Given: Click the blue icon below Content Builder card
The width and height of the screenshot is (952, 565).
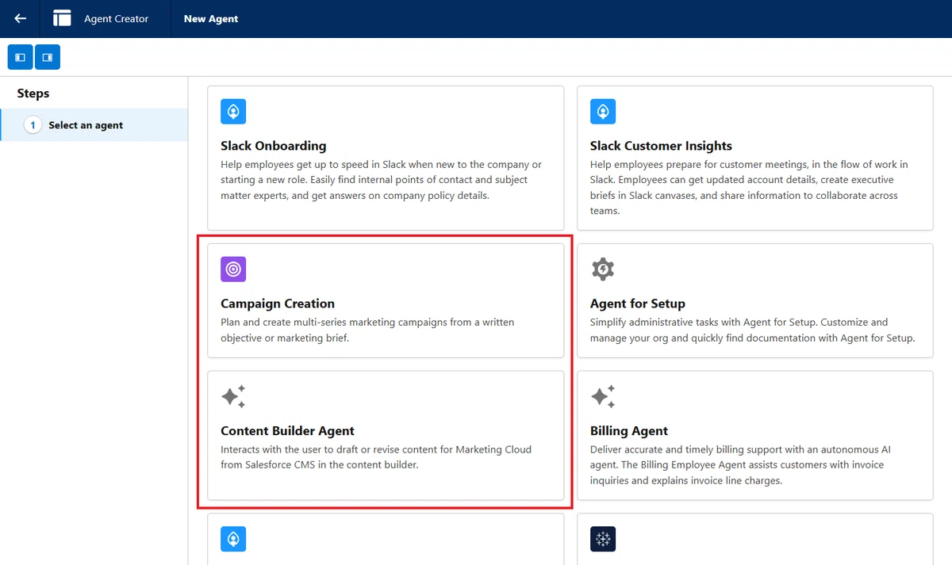Looking at the screenshot, I should (x=233, y=539).
